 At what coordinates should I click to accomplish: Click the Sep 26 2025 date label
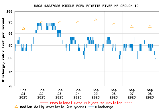[x=113, y=94]
